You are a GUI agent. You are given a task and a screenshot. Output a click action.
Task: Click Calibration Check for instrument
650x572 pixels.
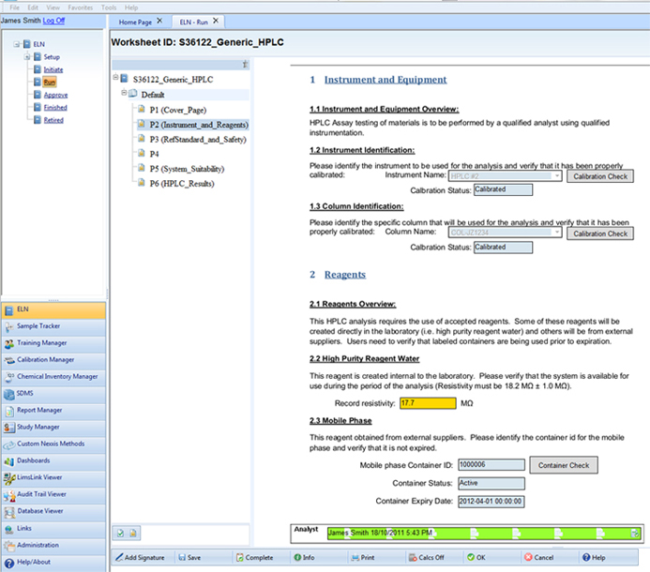point(600,176)
